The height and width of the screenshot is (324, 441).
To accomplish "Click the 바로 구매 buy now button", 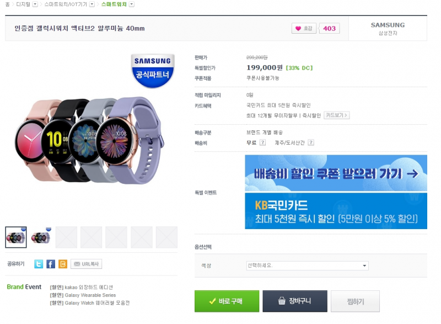I will pyautogui.click(x=227, y=301).
